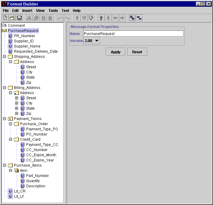Open the Help menu
This screenshot has height=205, width=213.
tap(77, 11)
